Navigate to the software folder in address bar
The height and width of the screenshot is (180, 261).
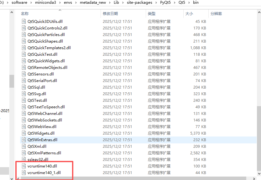[x=19, y=3]
